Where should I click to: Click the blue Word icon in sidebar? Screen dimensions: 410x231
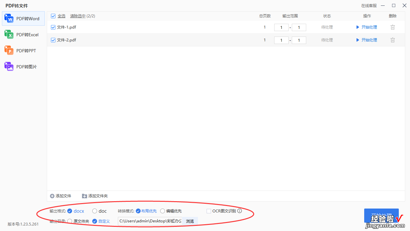[x=9, y=18]
